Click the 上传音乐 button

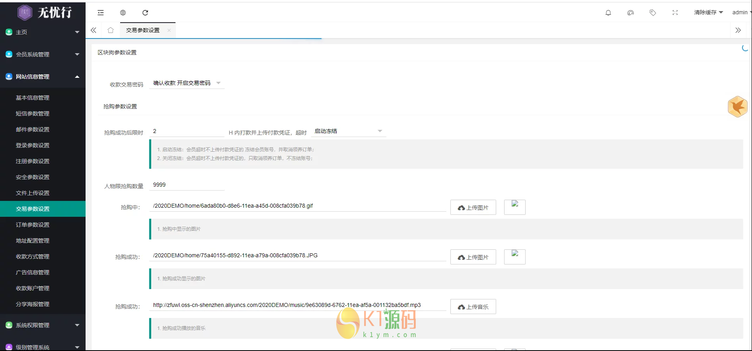(473, 307)
